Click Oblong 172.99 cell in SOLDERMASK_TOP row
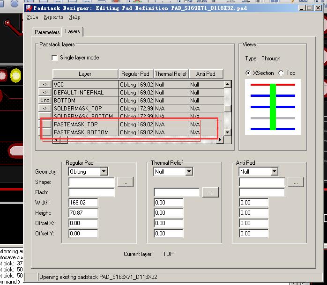Screen dimensions: 327x285 (136, 108)
